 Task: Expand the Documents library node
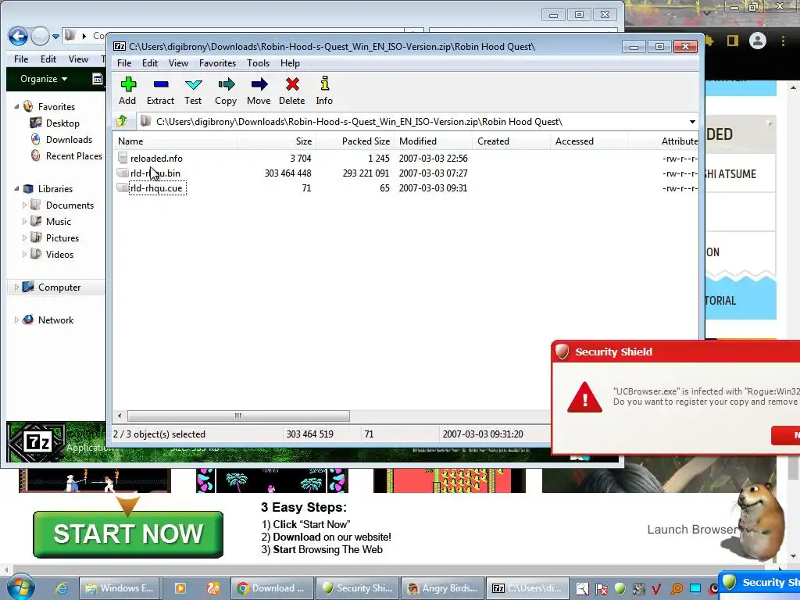tap(24, 205)
